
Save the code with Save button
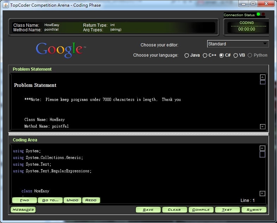pos(148,210)
